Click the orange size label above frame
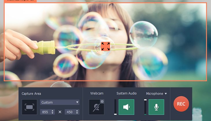 20,1
